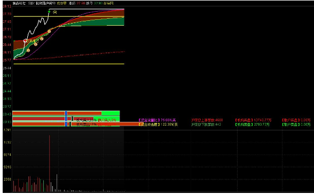Click the green 机构卖盘 2793.73万 readout
314x194 pixels.
[252, 125]
